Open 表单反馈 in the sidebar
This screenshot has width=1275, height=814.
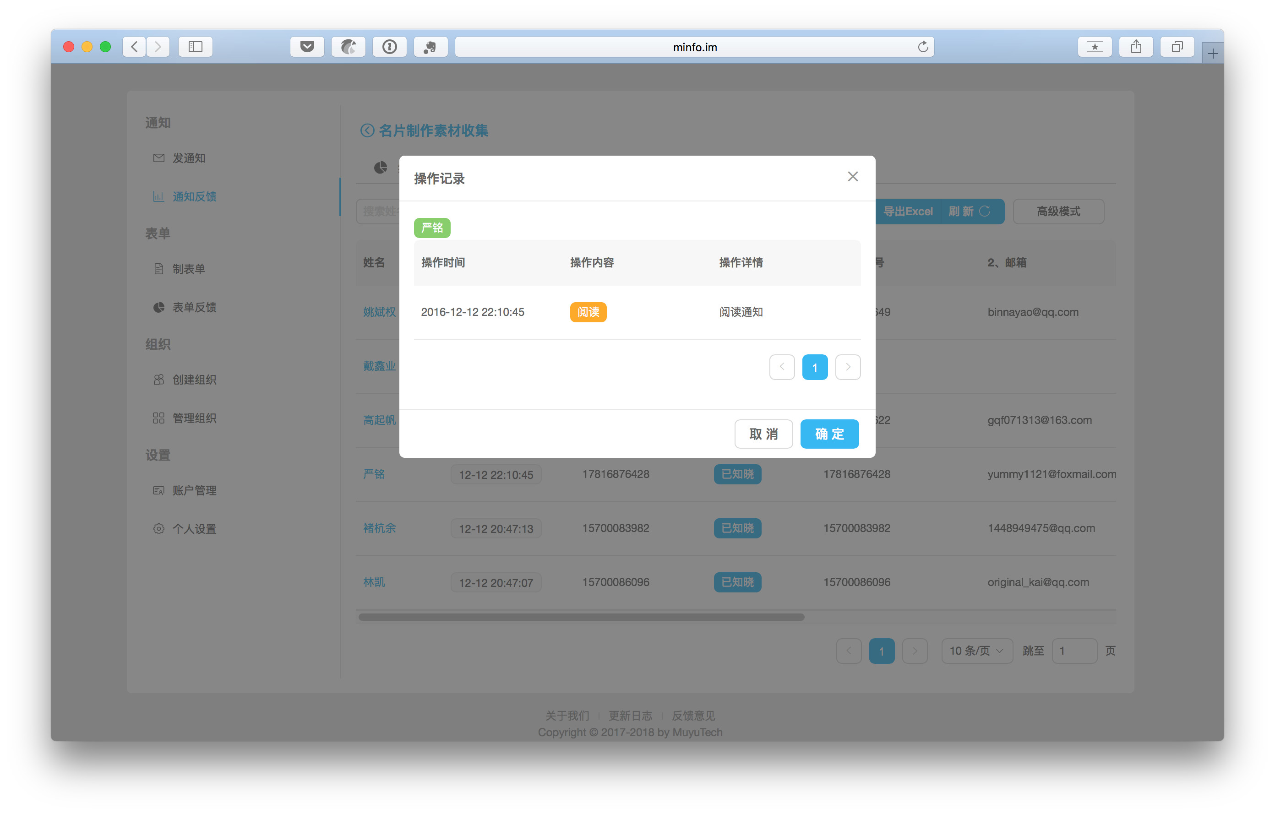pyautogui.click(x=194, y=308)
